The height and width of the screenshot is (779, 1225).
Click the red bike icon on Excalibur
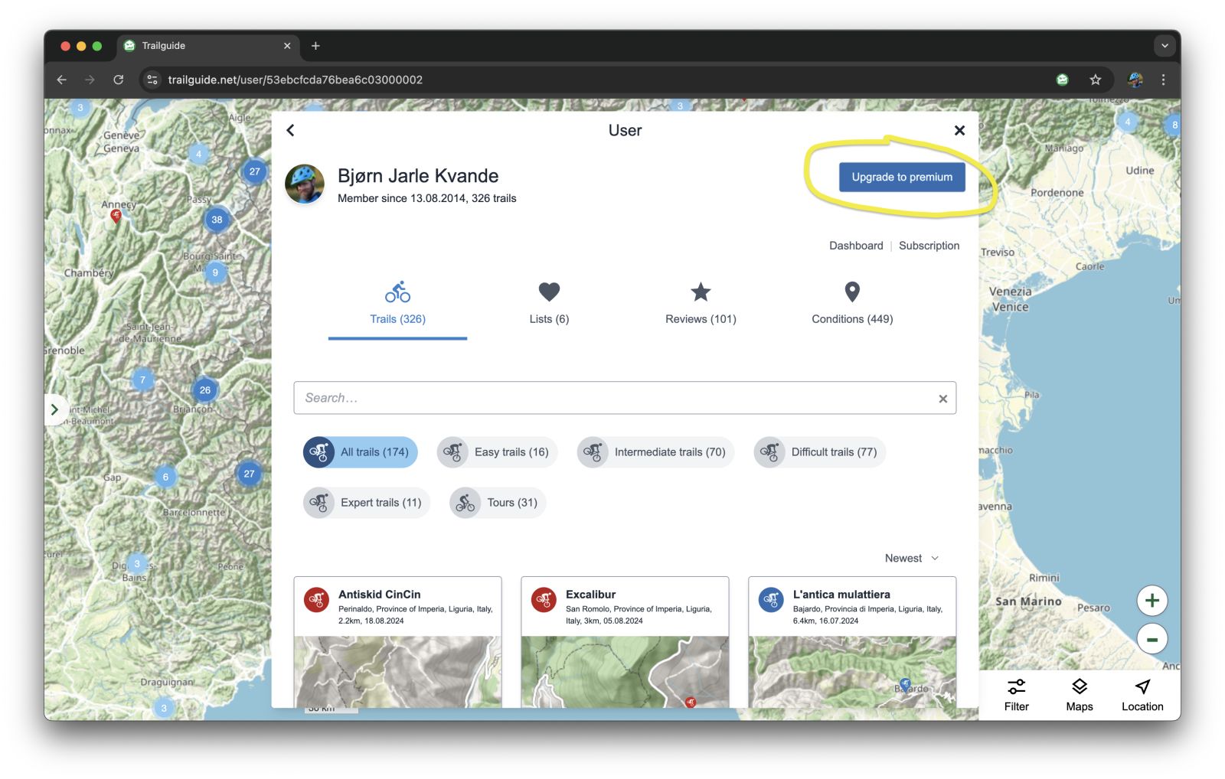pyautogui.click(x=544, y=600)
